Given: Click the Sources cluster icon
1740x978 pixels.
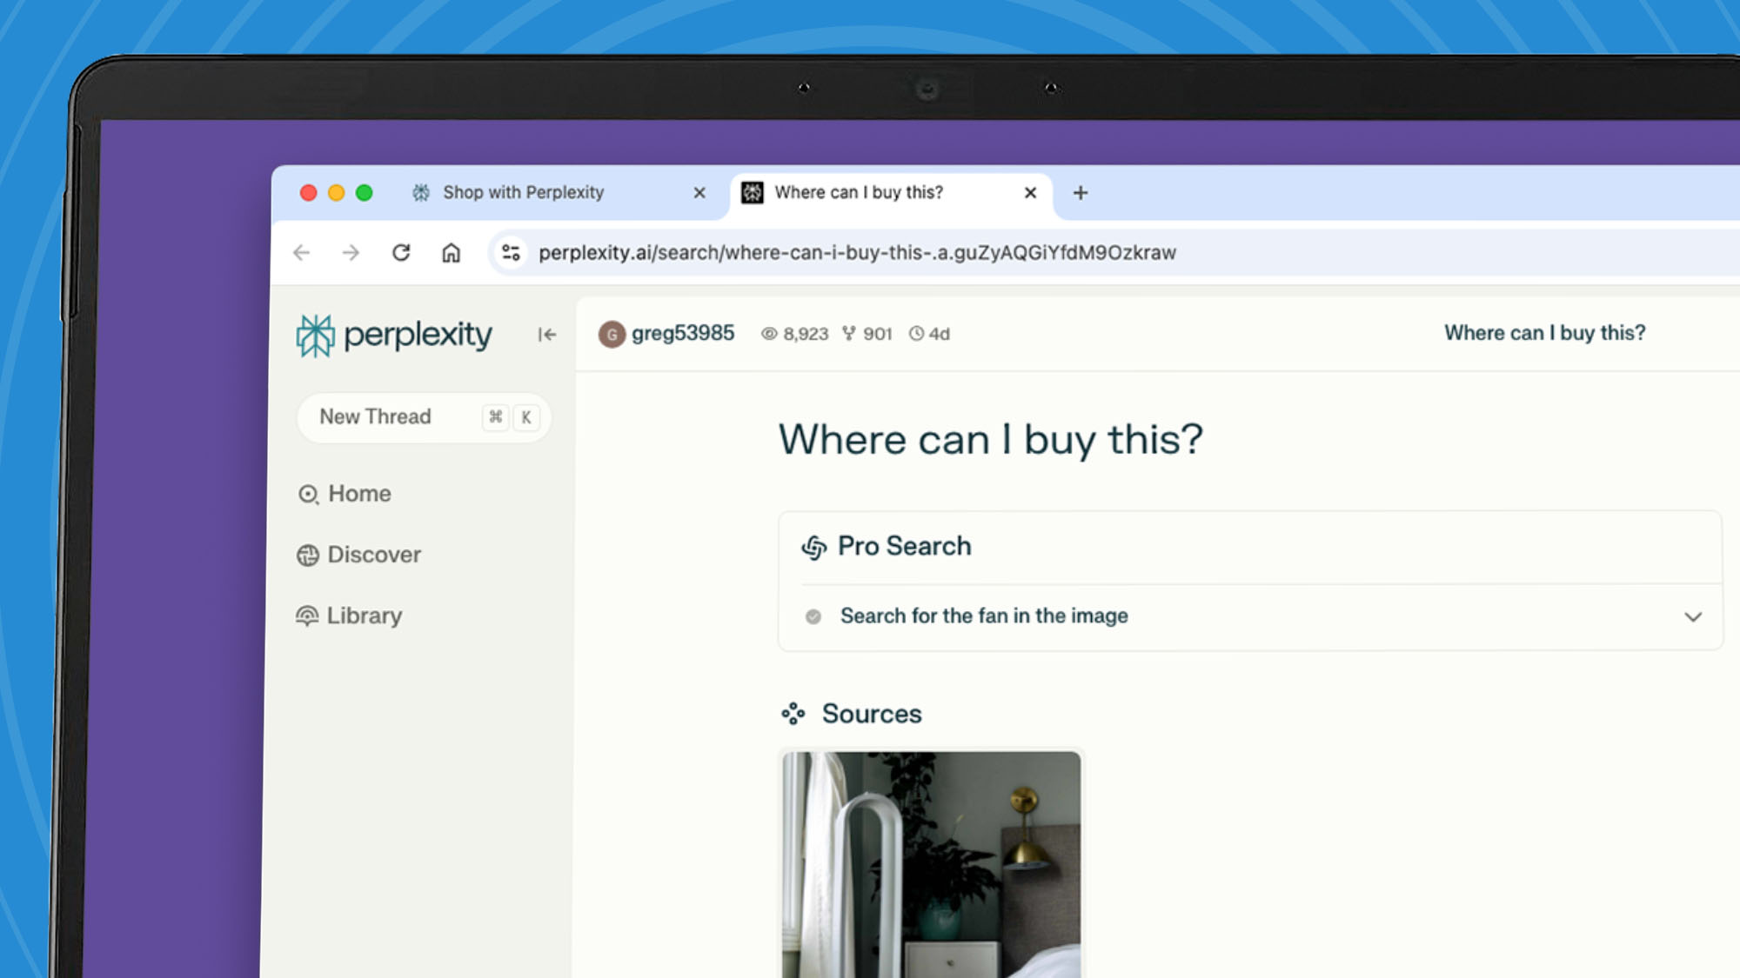Looking at the screenshot, I should pos(793,713).
